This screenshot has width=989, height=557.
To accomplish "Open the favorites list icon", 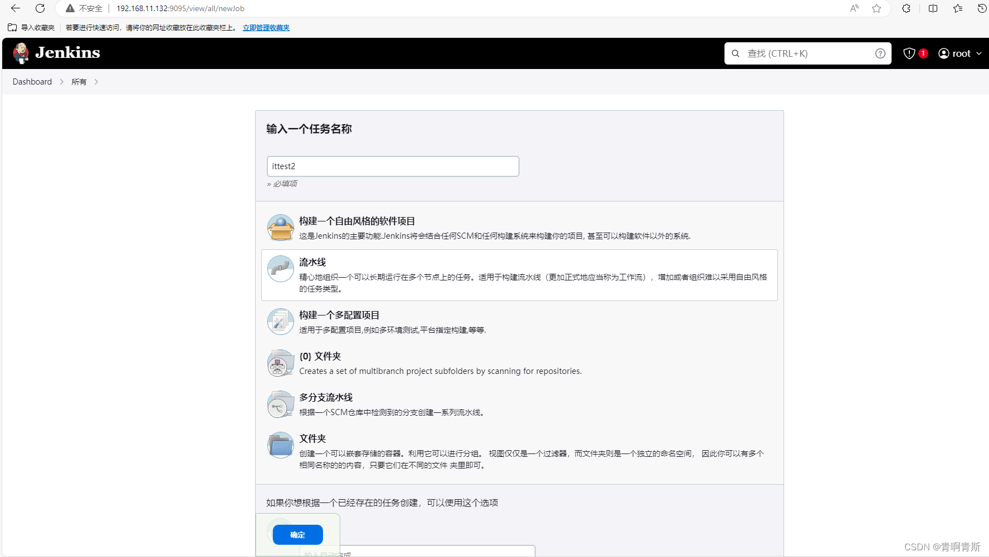I will click(x=958, y=8).
